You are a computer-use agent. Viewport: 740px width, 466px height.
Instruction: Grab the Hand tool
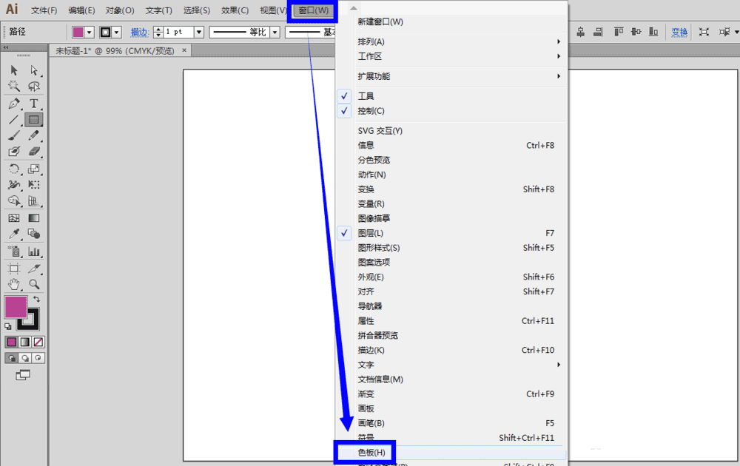(14, 283)
